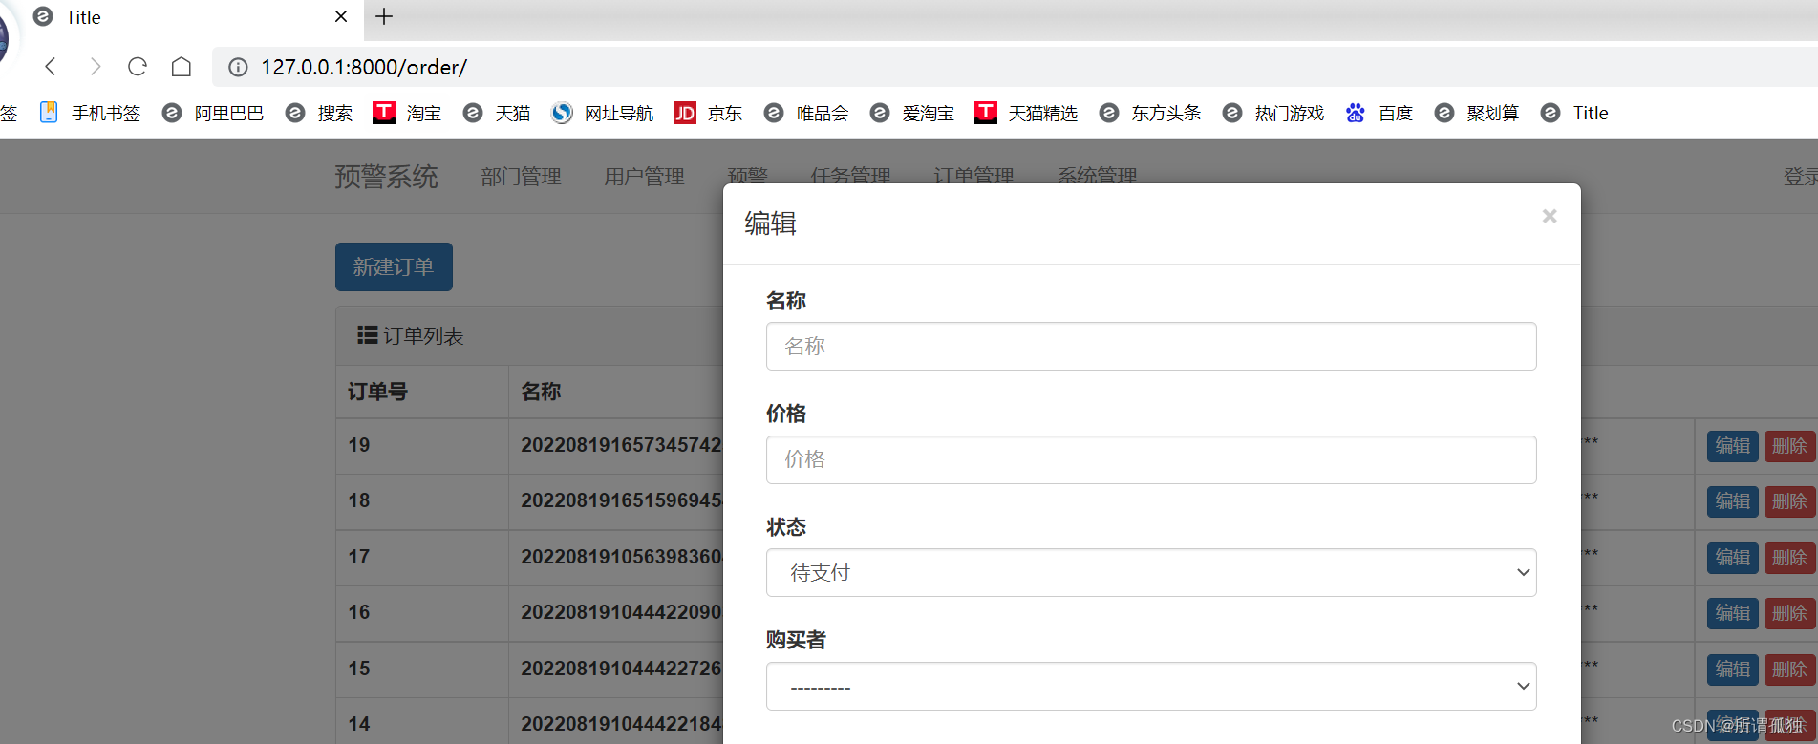Open the 任务管理 nav item
1818x744 pixels.
(850, 175)
